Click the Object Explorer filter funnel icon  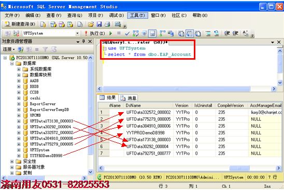[x=45, y=49]
